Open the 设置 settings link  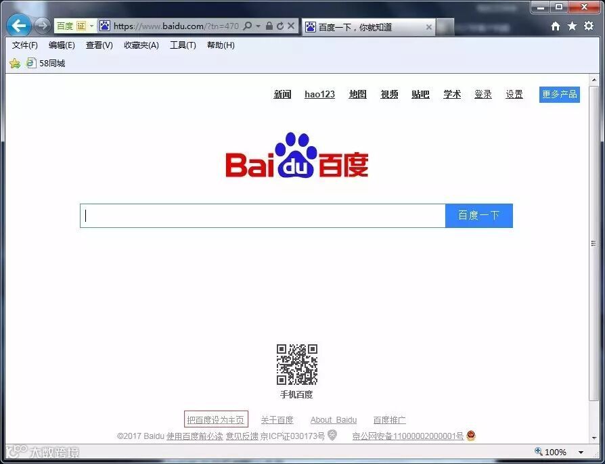[x=514, y=94]
